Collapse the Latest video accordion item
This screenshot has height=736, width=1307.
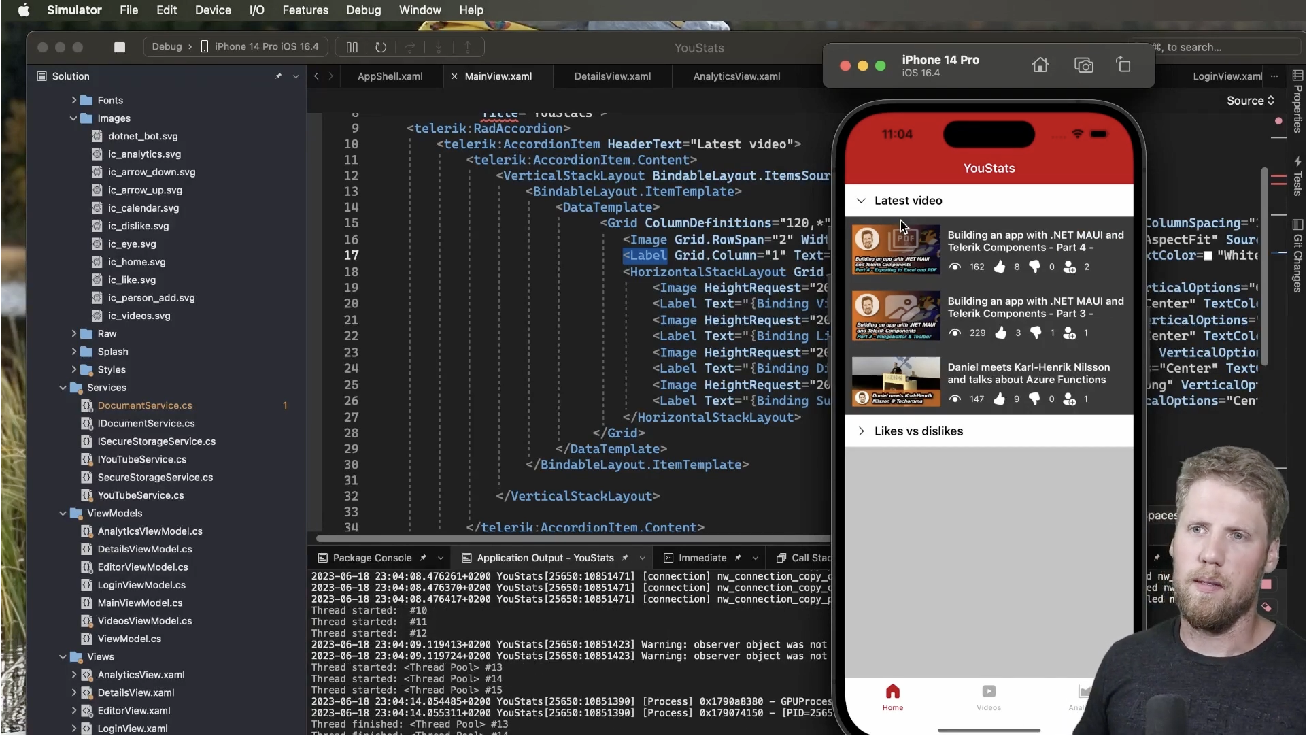tap(861, 201)
